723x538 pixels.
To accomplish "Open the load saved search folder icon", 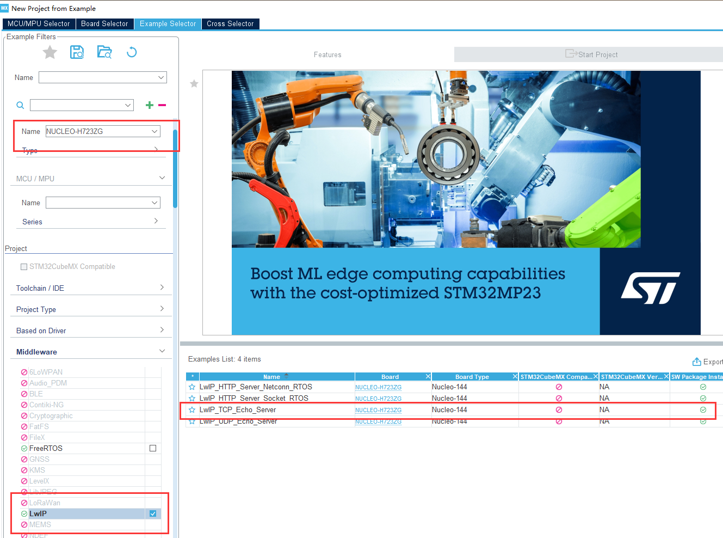I will click(x=104, y=52).
